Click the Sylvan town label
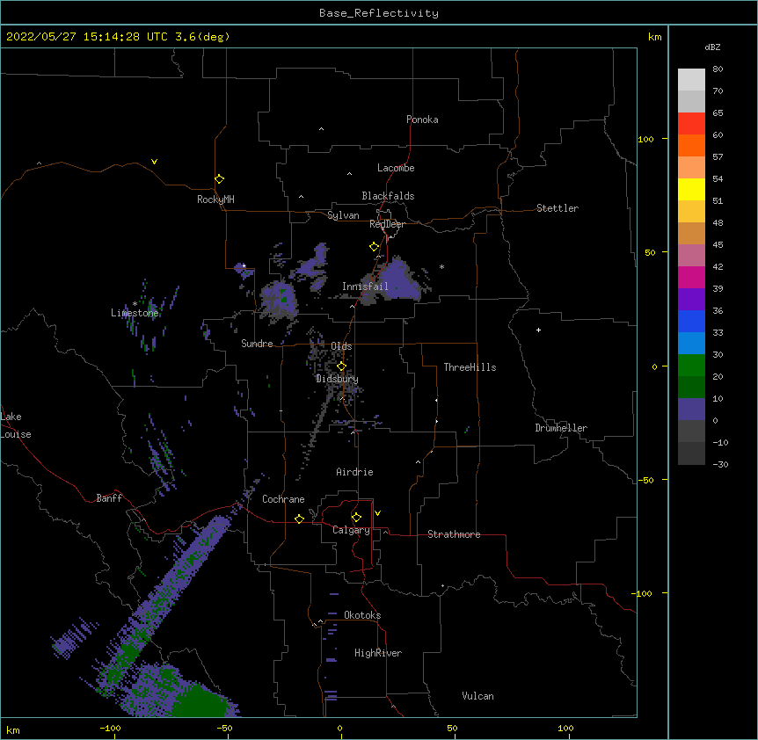 tap(343, 215)
